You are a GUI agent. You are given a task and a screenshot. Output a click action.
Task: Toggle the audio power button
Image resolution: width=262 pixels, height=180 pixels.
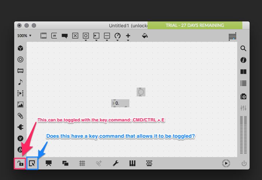pos(244,163)
